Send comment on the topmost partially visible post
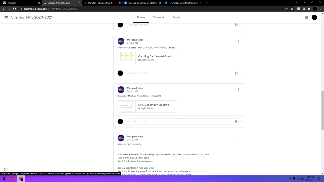 (237, 25)
